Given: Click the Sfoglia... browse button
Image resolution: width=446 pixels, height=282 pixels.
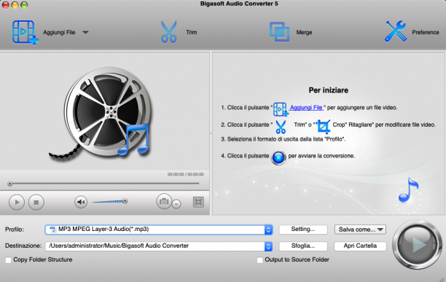Looking at the screenshot, I should [x=303, y=246].
